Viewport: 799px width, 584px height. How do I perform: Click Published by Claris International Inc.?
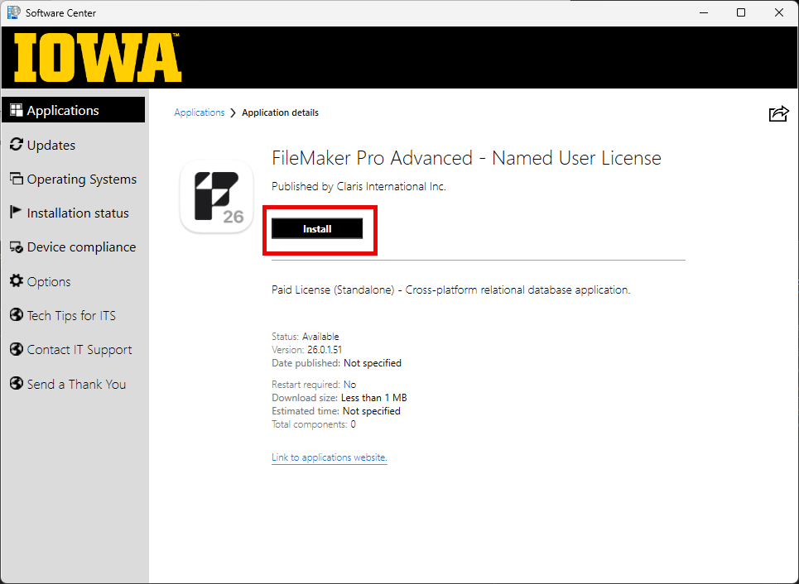[x=359, y=186]
